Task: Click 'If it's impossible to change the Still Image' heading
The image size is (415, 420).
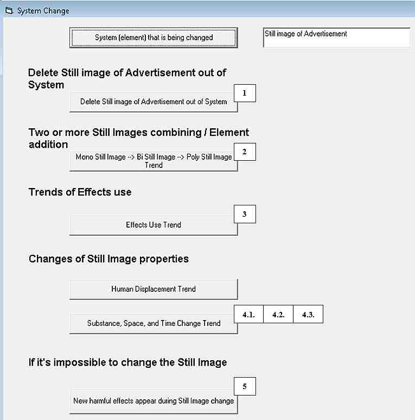Action: (127, 362)
